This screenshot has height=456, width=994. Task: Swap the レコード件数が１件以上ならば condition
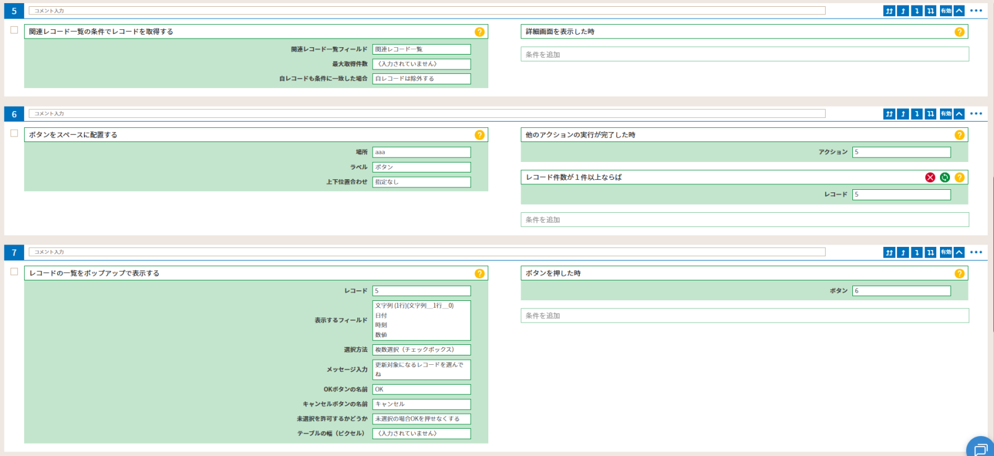click(944, 177)
